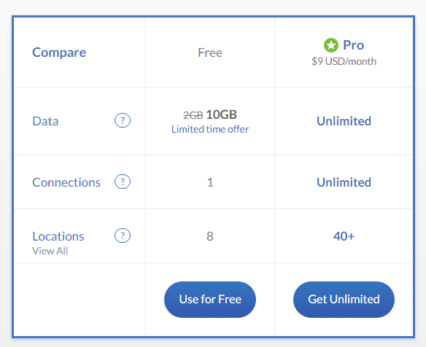426x347 pixels.
Task: Click the Get Unlimited button
Action: click(x=344, y=300)
